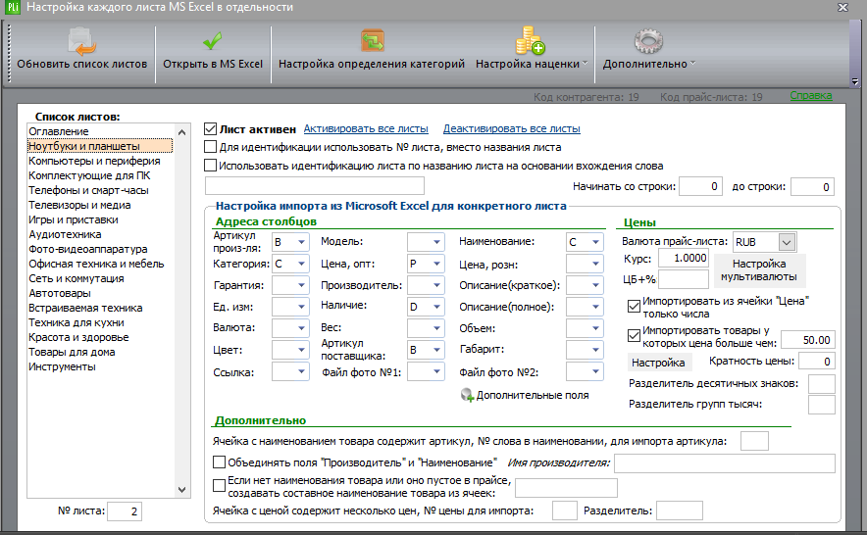
Task: Click Активировать все листы link
Action: click(x=366, y=128)
